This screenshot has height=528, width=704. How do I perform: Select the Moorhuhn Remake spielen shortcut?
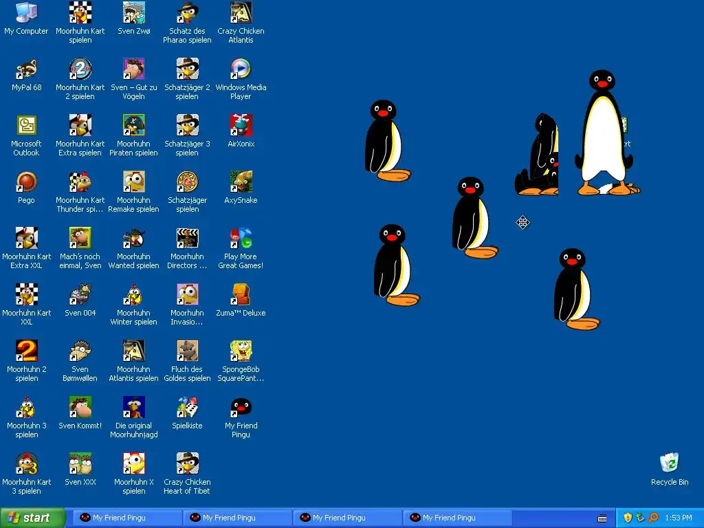pos(134,181)
